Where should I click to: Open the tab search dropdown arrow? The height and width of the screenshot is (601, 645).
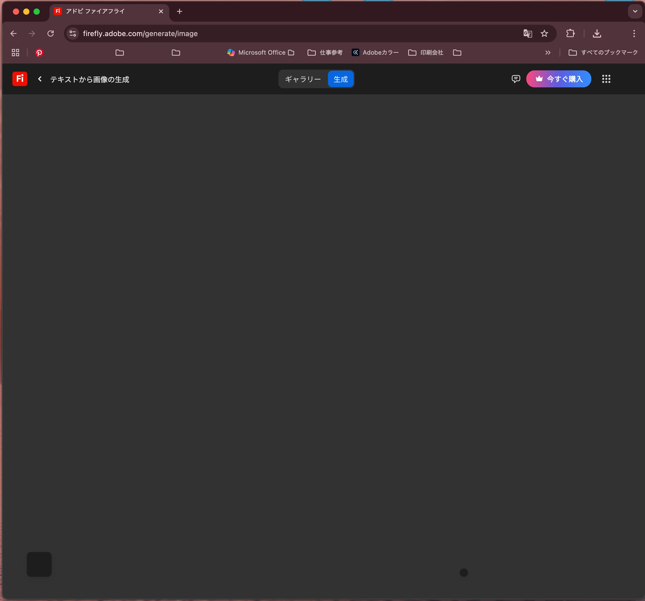635,11
